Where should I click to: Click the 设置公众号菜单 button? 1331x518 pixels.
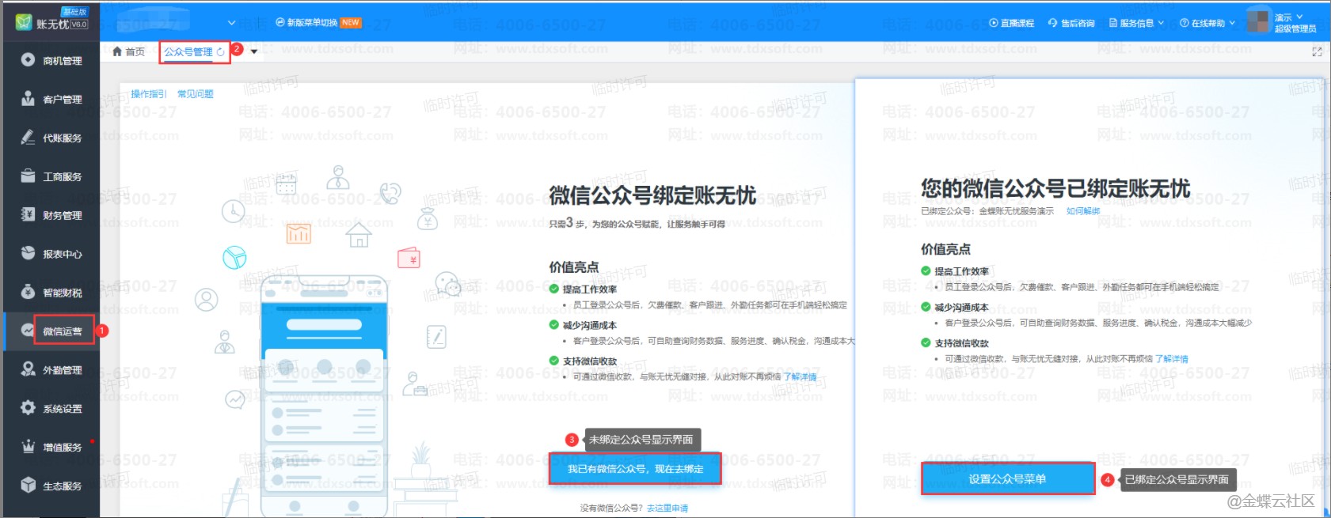1007,479
